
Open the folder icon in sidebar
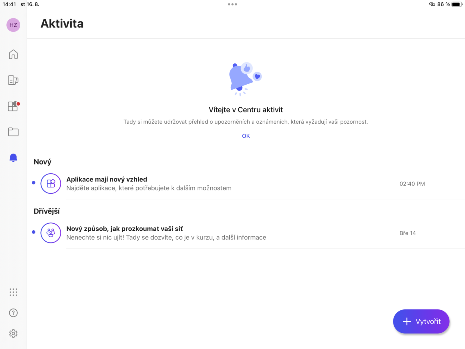[x=13, y=132]
